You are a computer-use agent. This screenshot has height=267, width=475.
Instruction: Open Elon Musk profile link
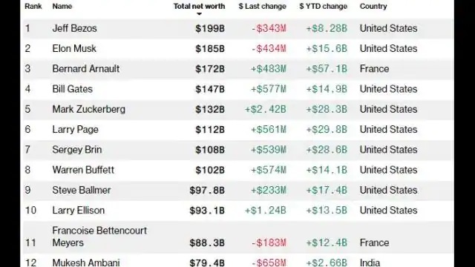coord(74,48)
